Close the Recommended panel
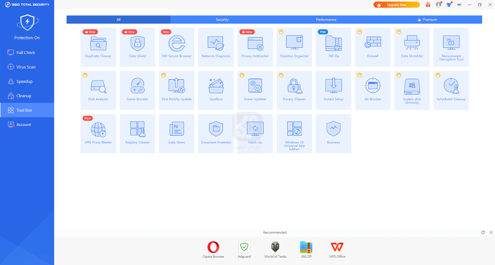The image size is (495, 265). click(x=491, y=232)
